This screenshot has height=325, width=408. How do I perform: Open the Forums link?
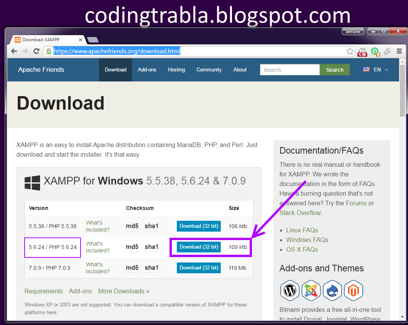[356, 203]
